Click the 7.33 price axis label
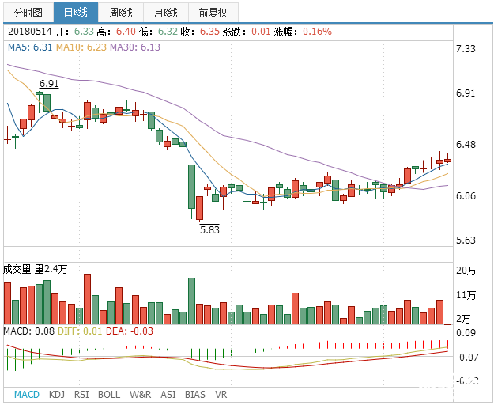The height and width of the screenshot is (405, 494). tap(466, 49)
